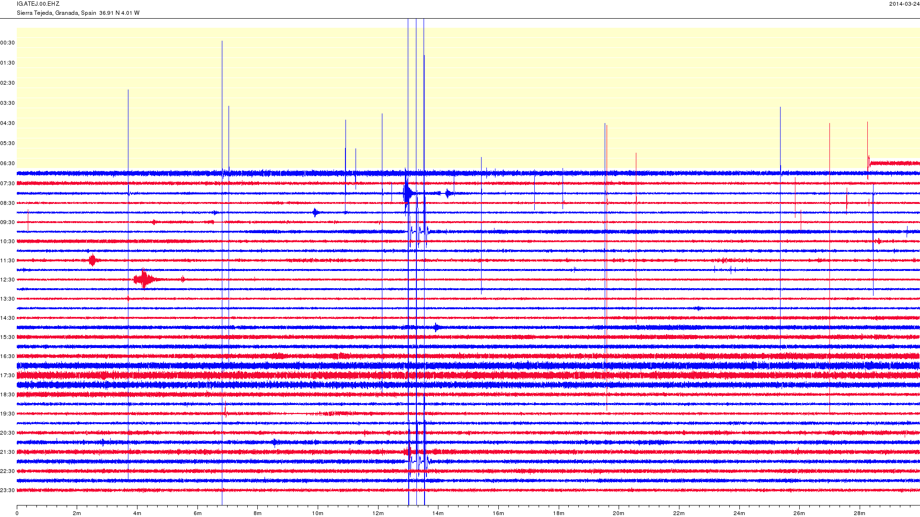
Task: Select the 20:30 time label
Action: point(8,433)
